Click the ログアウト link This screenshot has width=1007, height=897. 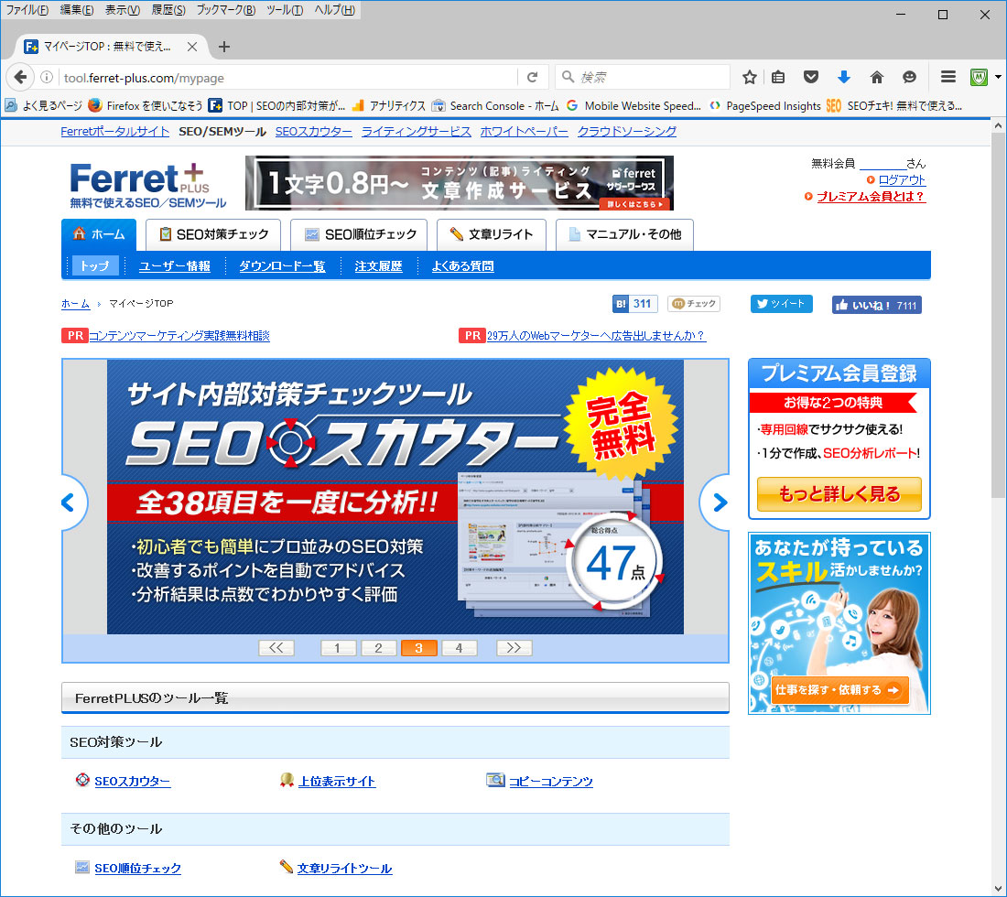pyautogui.click(x=902, y=180)
